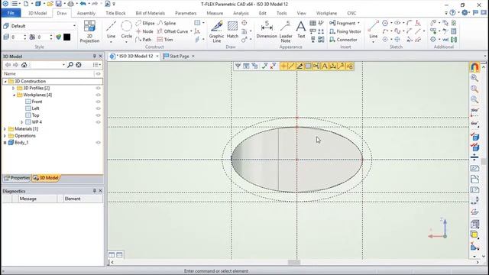Pin the Diagnostics panel
489x275 pixels.
point(94,190)
